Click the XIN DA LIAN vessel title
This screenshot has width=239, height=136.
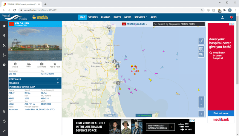tap(22, 23)
